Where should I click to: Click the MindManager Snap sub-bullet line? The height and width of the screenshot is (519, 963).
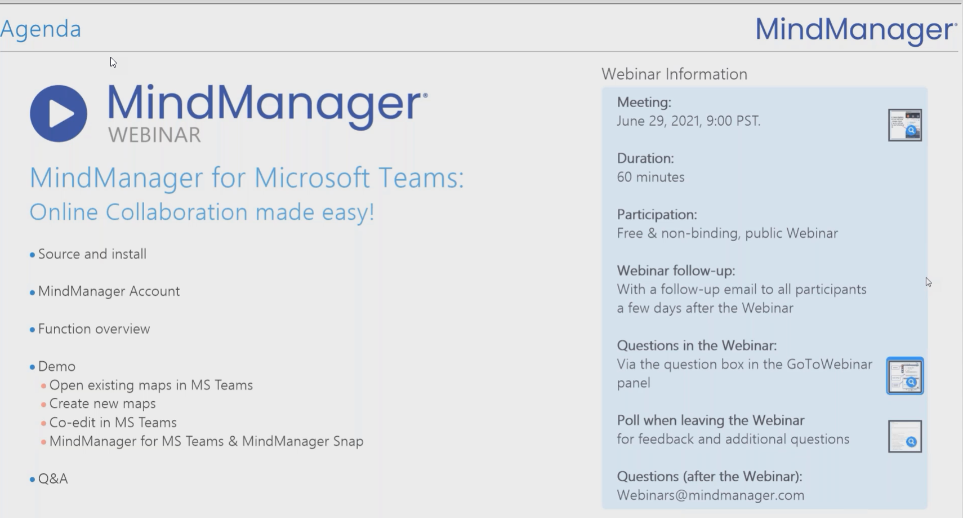(206, 441)
